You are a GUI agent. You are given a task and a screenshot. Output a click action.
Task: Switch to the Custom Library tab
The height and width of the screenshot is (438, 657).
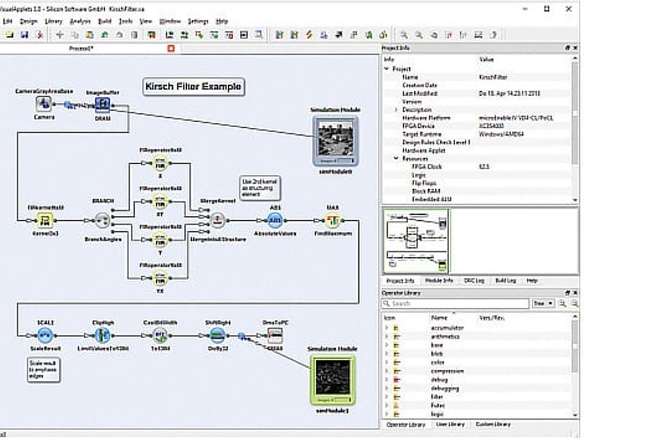[493, 425]
